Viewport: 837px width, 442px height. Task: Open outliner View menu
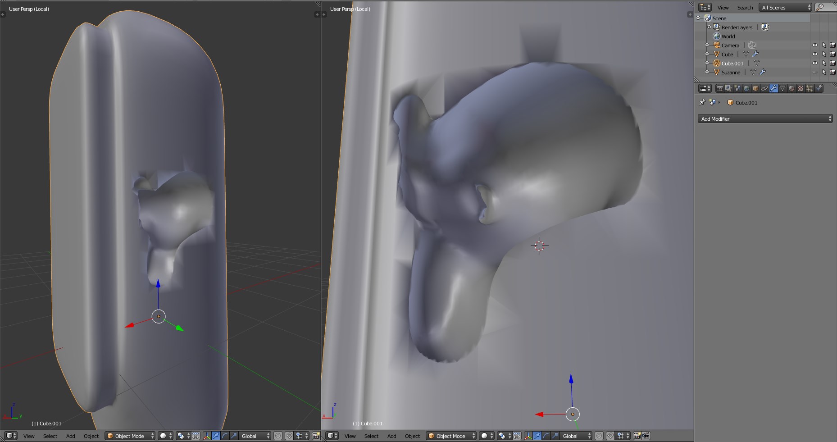723,8
